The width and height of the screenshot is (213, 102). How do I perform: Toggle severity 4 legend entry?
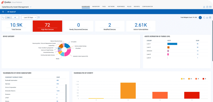click(197, 78)
